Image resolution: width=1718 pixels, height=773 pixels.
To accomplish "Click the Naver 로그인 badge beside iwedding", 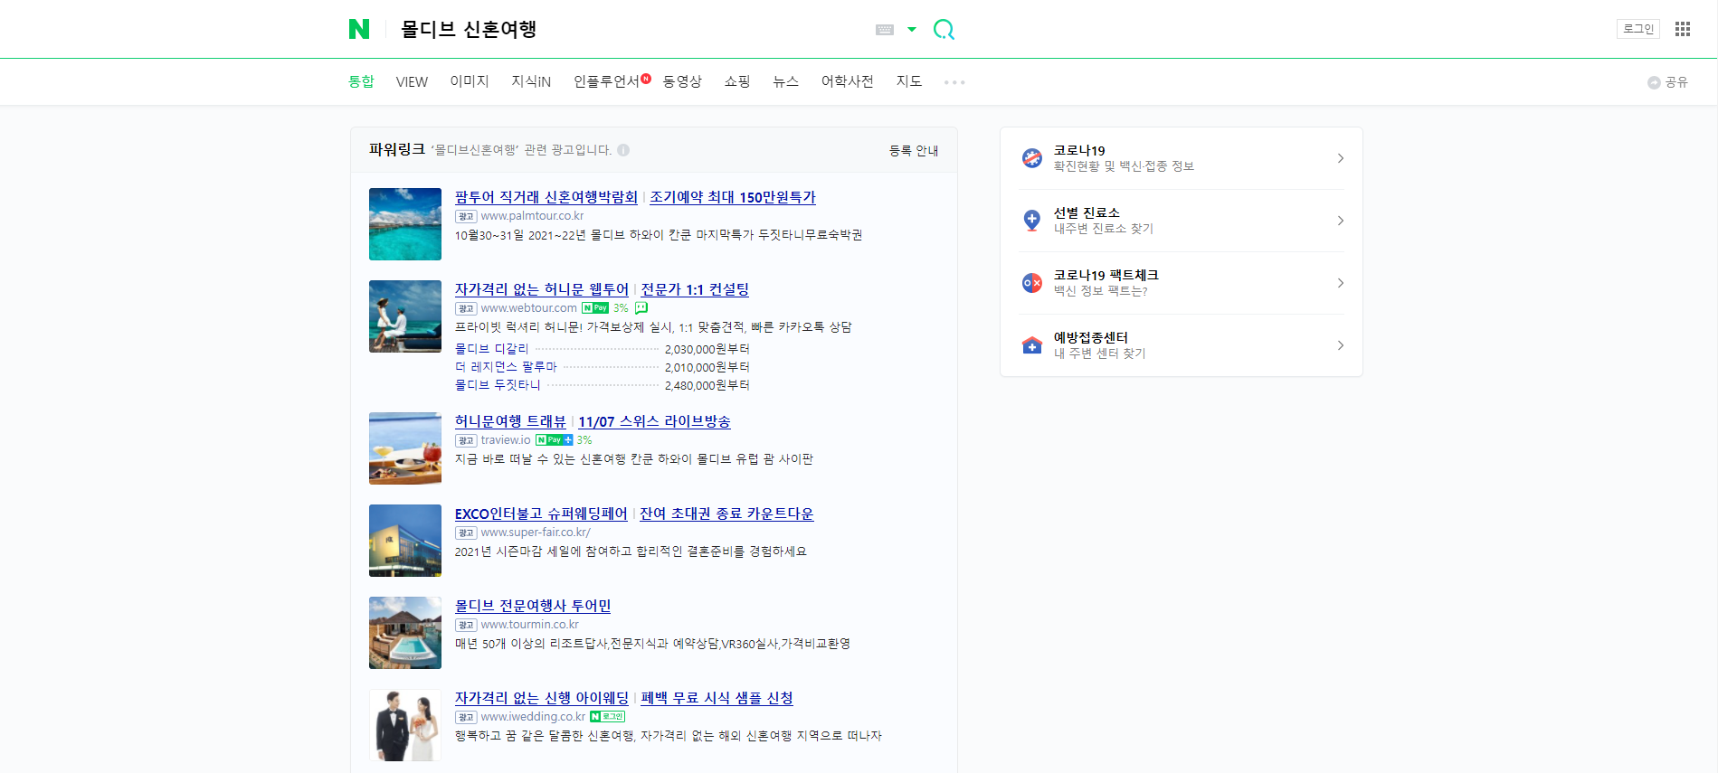I will 608,717.
